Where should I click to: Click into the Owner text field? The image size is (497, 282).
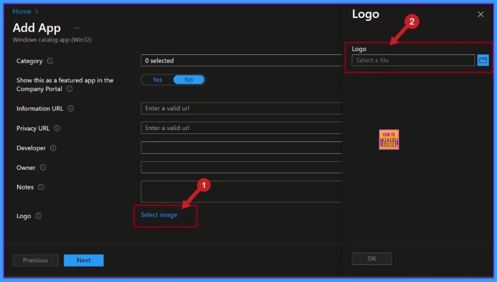(x=242, y=167)
